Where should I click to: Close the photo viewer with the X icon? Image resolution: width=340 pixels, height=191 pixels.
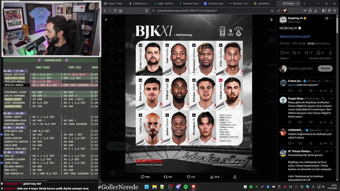pos(106,20)
